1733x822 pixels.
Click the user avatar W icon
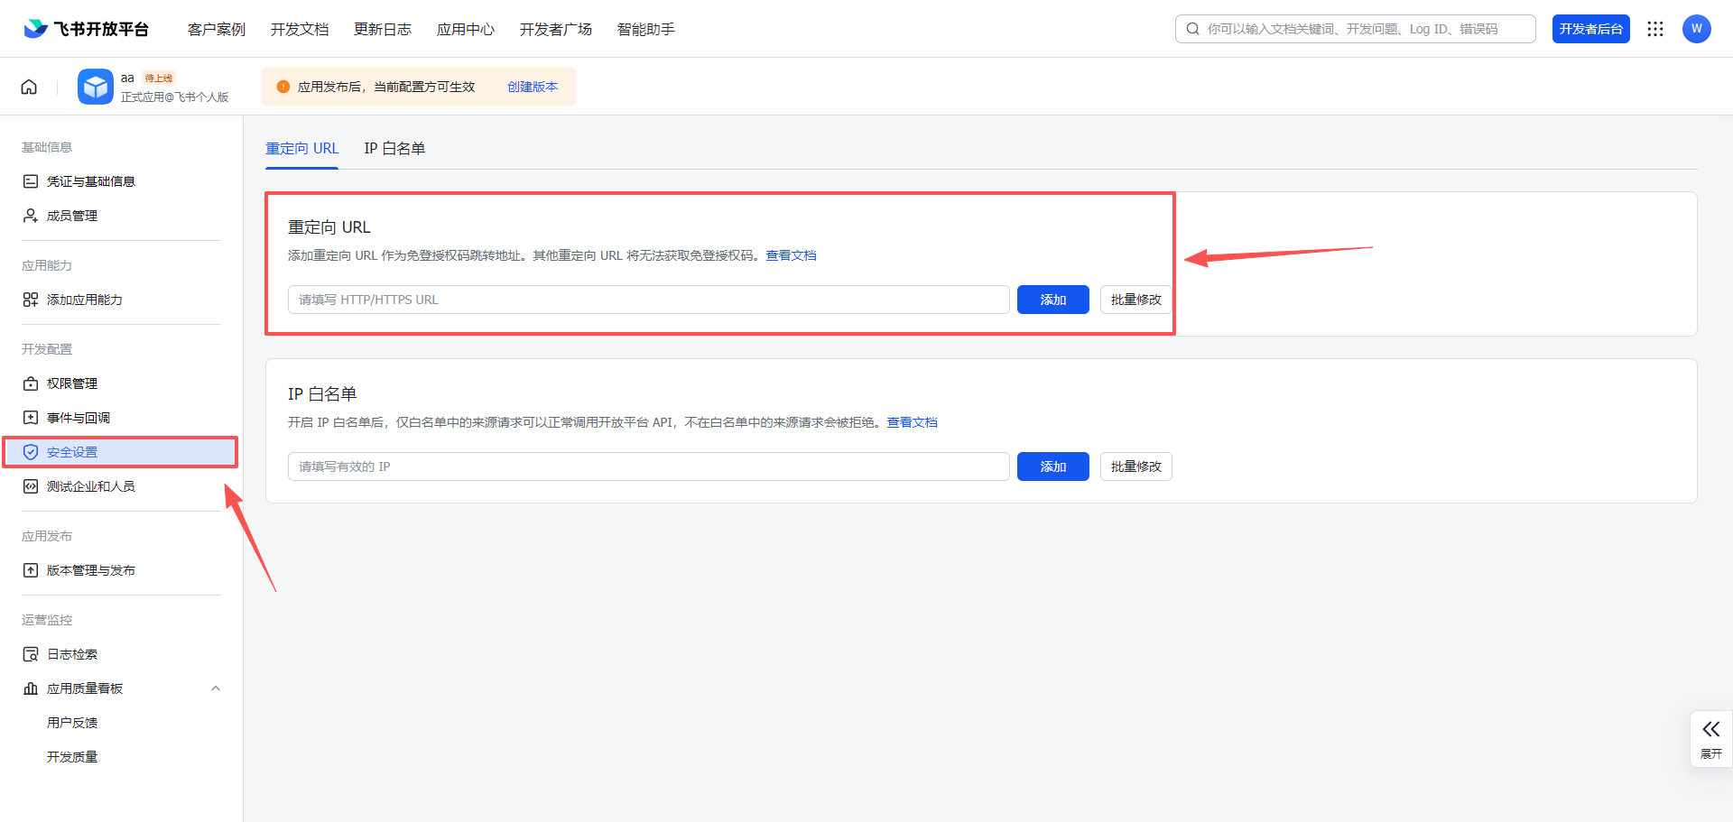[x=1696, y=29]
